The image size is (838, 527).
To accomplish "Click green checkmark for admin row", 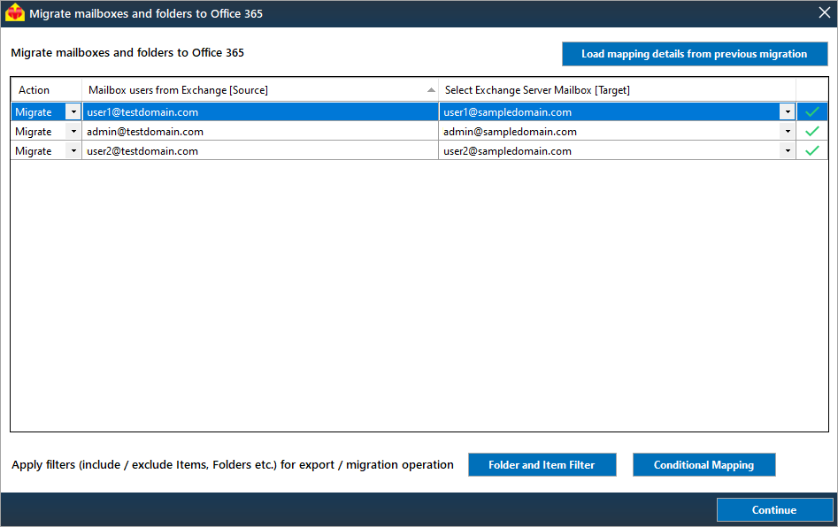I will 811,132.
